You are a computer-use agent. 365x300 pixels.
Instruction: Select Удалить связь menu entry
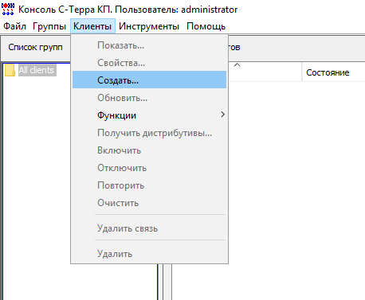point(149,228)
